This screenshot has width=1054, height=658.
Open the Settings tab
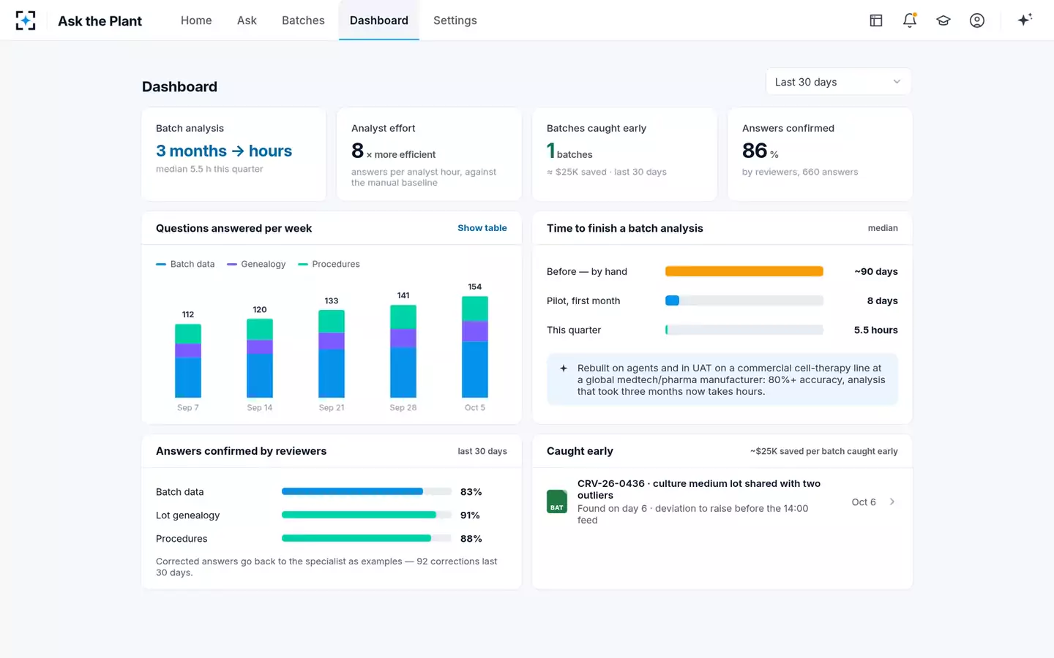pyautogui.click(x=455, y=20)
